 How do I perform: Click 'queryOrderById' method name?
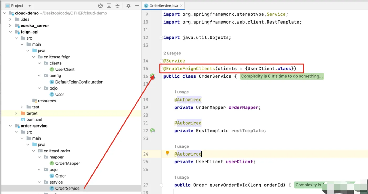tap(228, 185)
